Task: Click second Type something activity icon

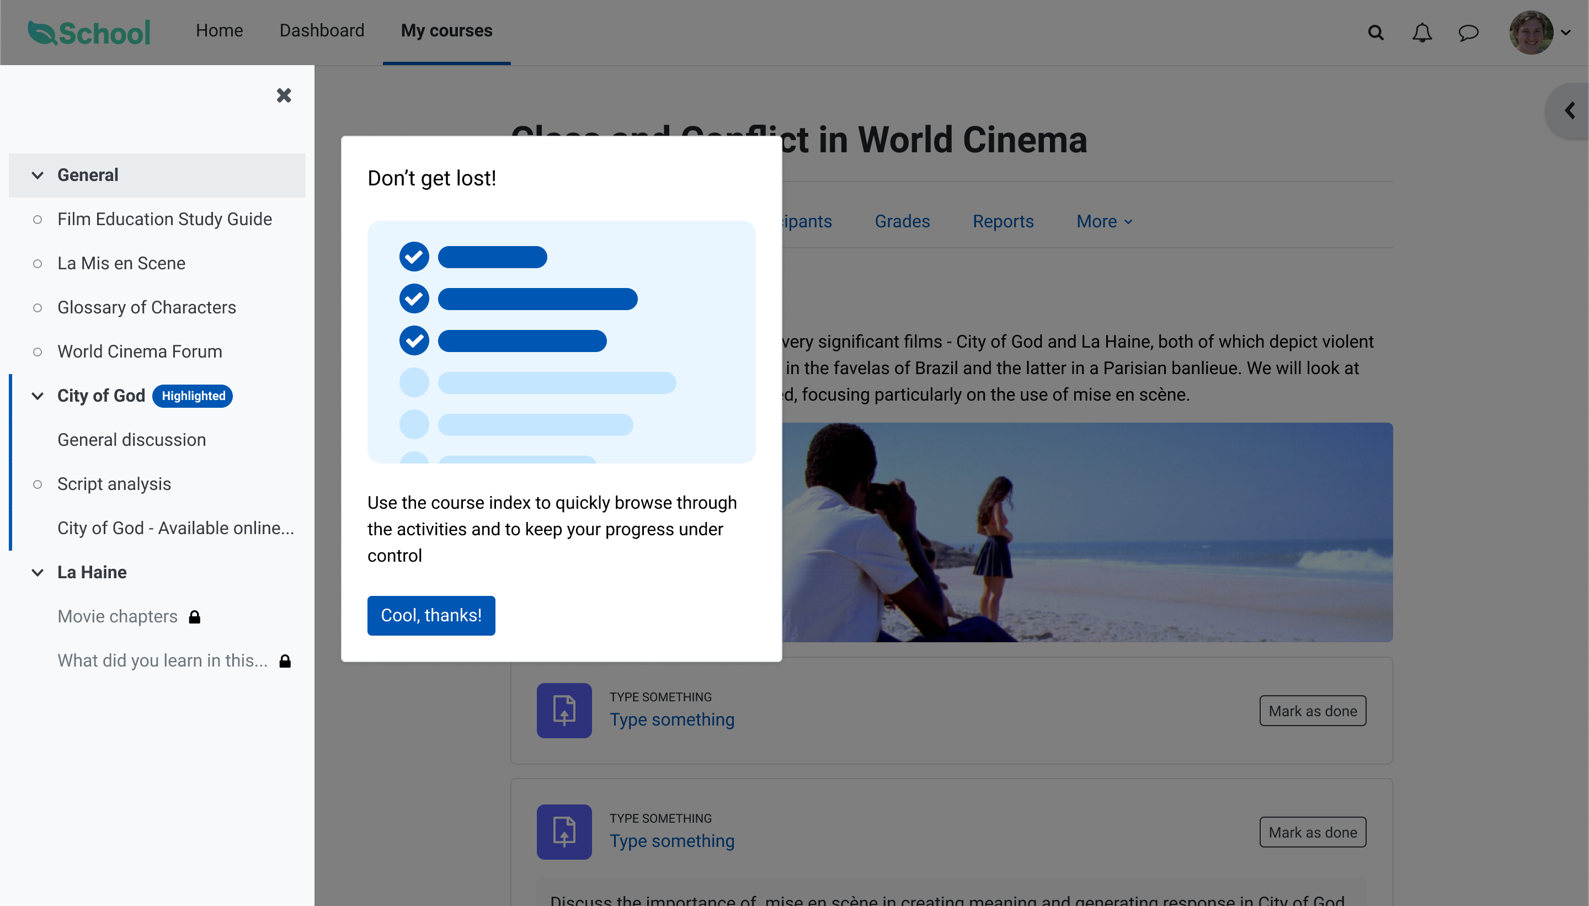Action: 564,832
